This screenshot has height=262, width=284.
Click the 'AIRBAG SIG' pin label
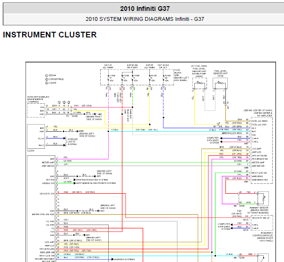coord(48,183)
